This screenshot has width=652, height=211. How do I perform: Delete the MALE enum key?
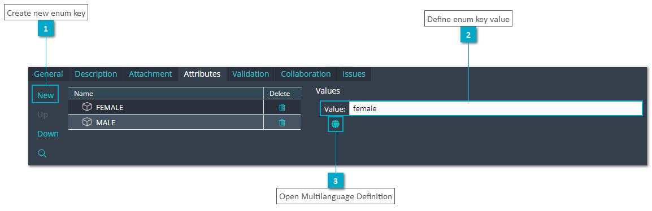tap(282, 122)
